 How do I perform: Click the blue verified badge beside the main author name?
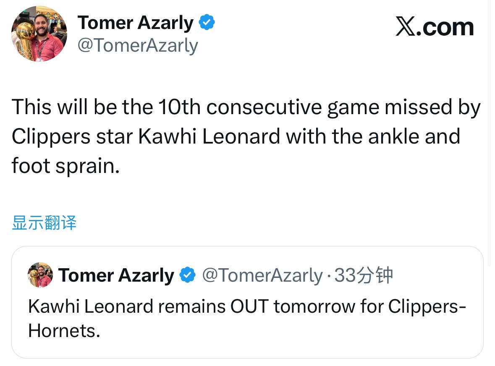click(x=207, y=23)
